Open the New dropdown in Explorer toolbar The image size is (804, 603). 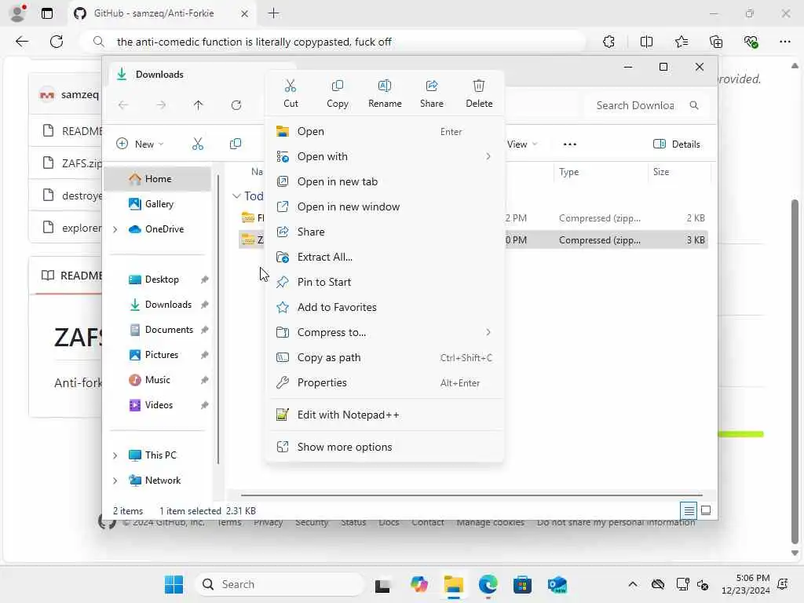coord(140,144)
